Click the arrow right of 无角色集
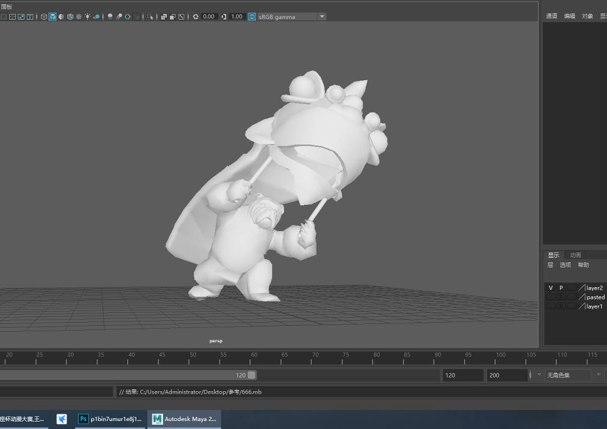This screenshot has width=607, height=429. click(598, 375)
